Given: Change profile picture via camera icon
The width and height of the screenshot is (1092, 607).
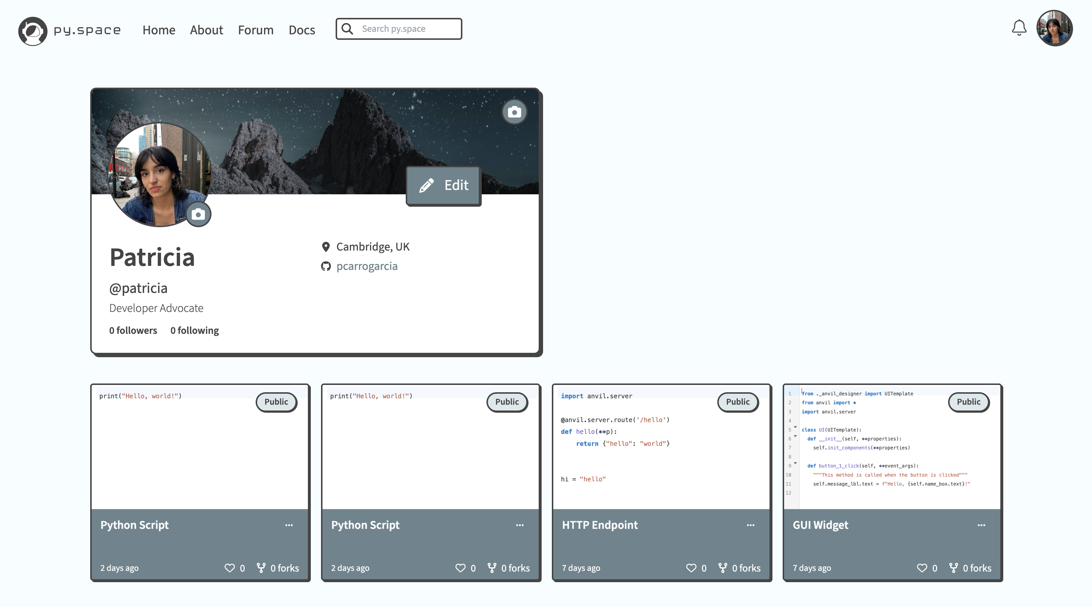Looking at the screenshot, I should click(198, 214).
